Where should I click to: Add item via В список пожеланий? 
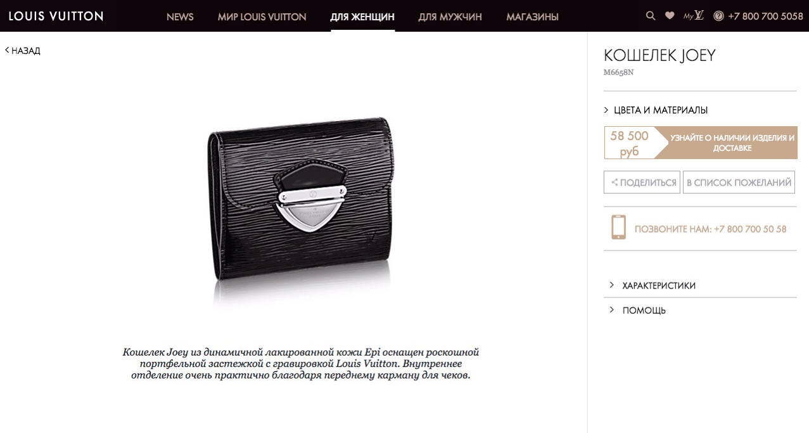739,183
